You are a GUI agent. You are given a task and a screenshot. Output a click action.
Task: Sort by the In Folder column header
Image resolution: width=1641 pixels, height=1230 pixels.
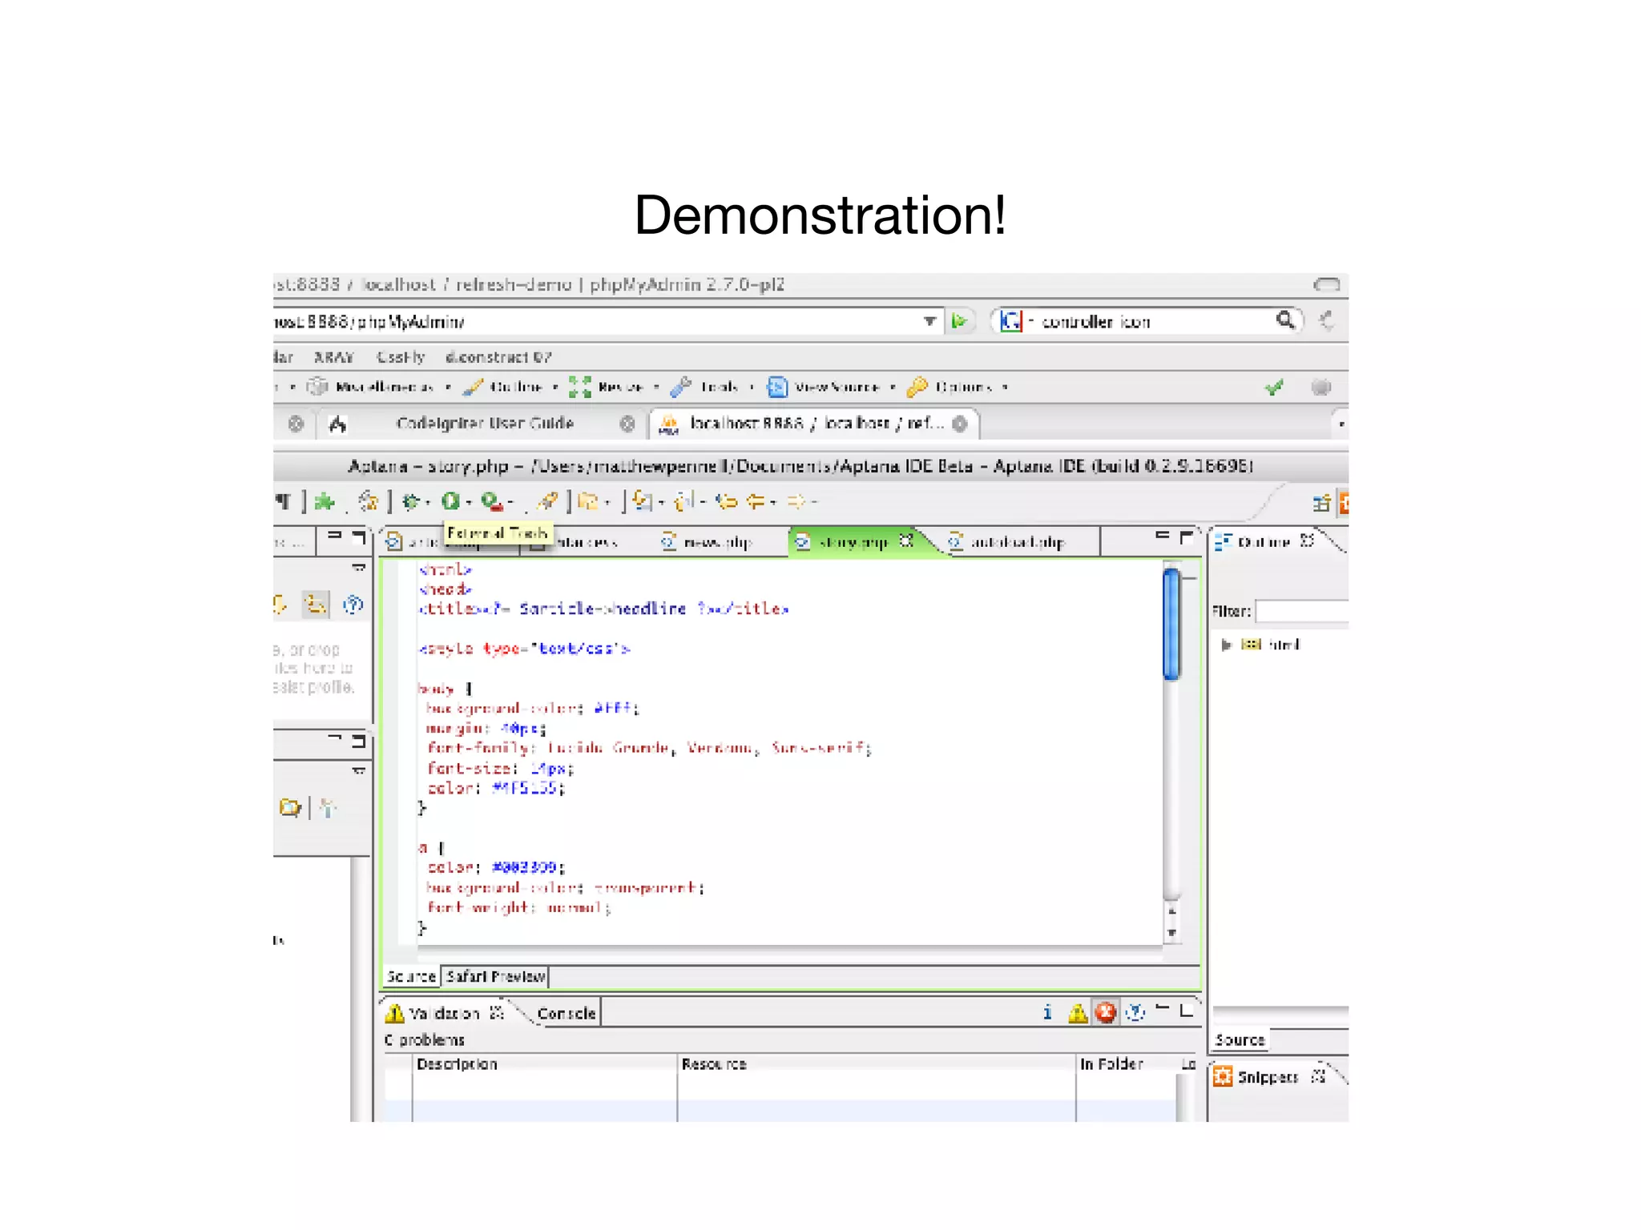[x=1126, y=1064]
